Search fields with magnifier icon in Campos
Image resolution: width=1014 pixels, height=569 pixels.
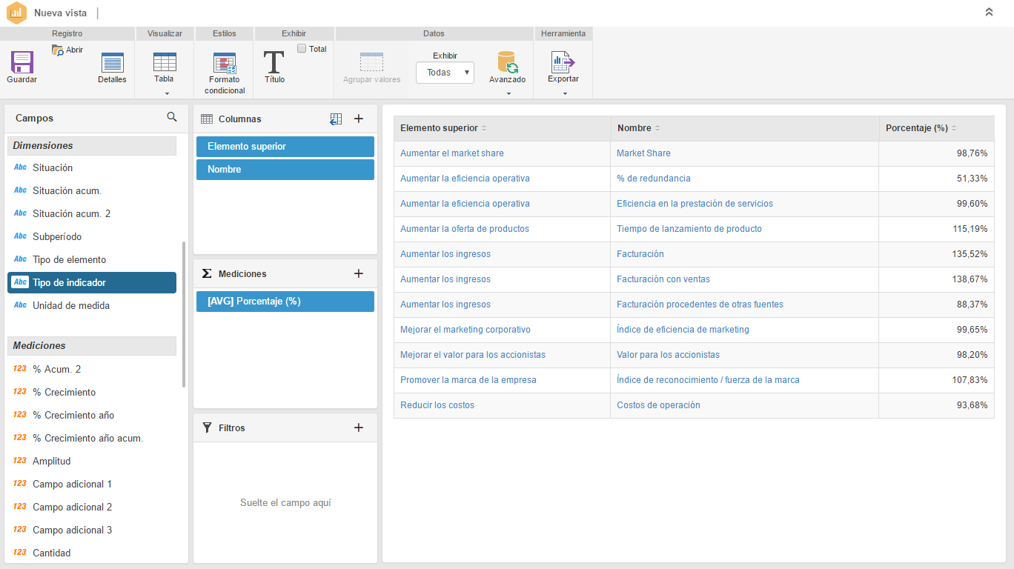click(x=172, y=117)
